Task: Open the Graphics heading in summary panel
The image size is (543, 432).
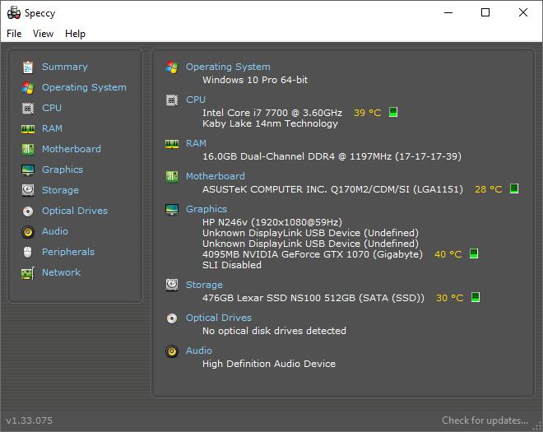Action: point(207,209)
